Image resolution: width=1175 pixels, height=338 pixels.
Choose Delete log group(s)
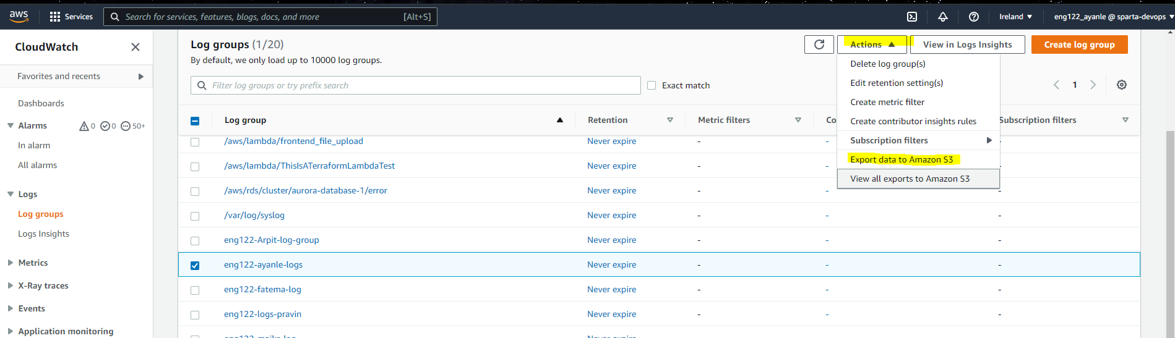(918, 64)
